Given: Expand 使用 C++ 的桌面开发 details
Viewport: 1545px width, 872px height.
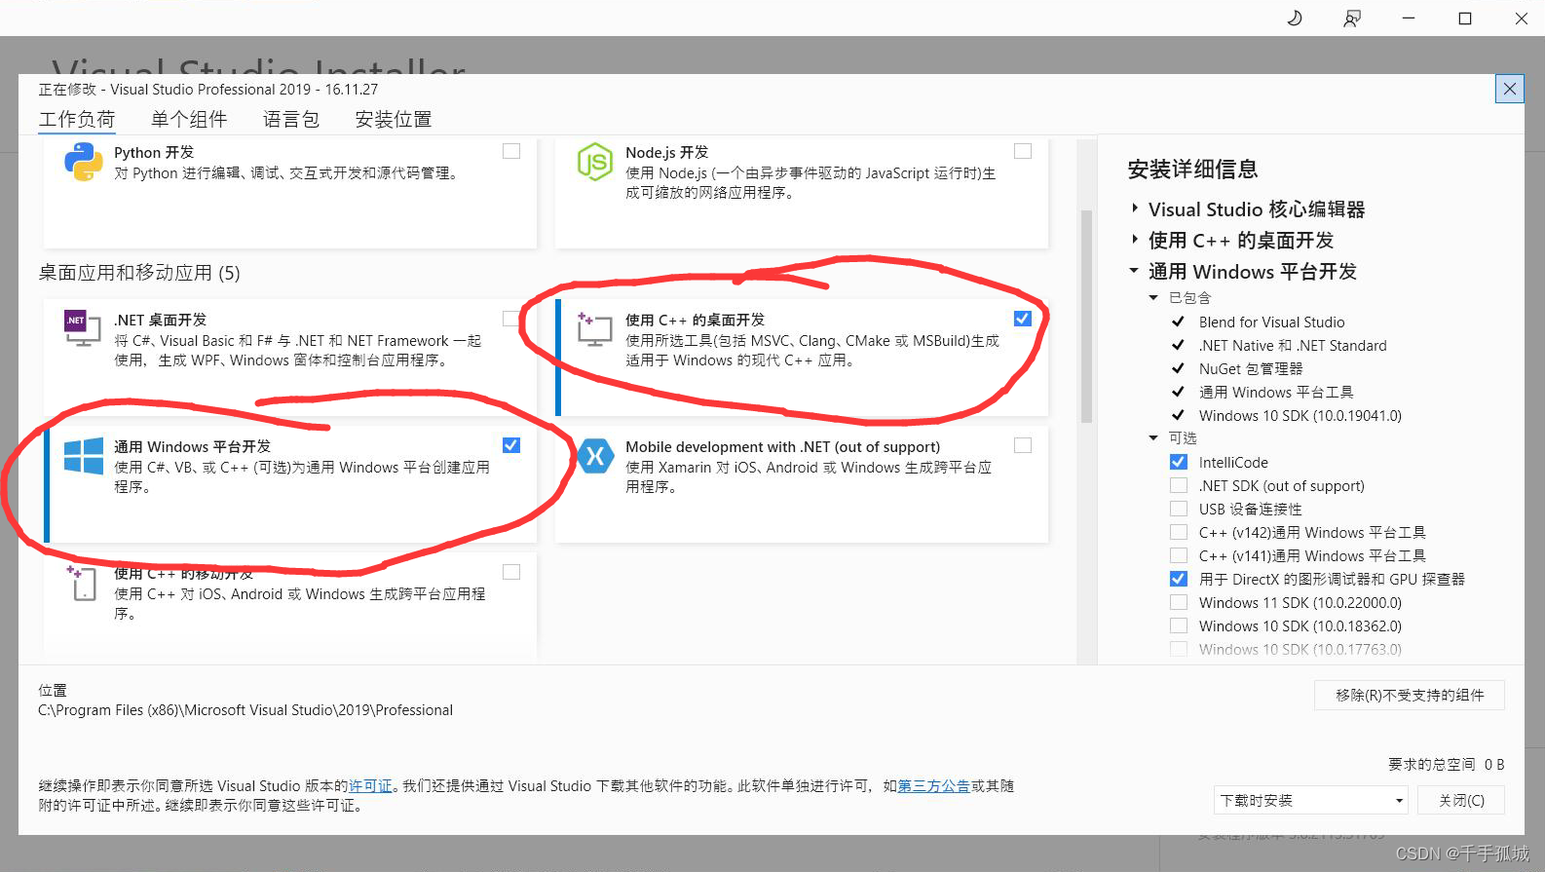Looking at the screenshot, I should (1135, 240).
